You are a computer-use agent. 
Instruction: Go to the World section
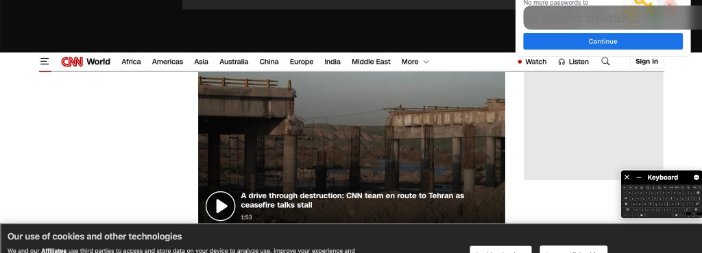[98, 62]
